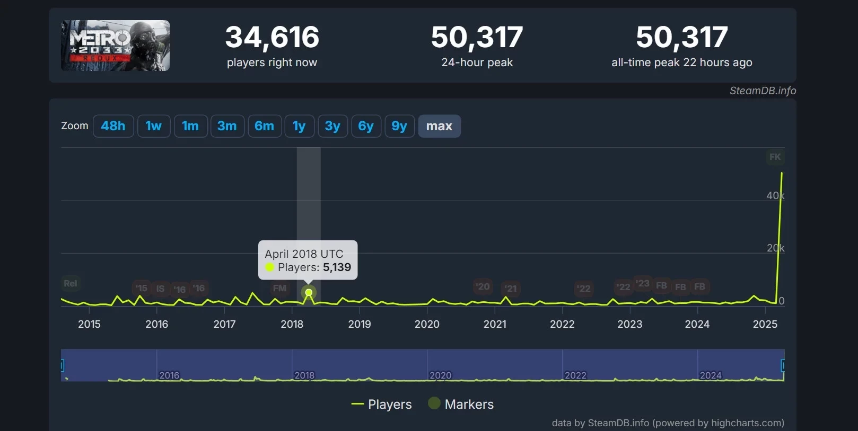
Task: Open the '21 marker on timeline
Action: click(511, 289)
